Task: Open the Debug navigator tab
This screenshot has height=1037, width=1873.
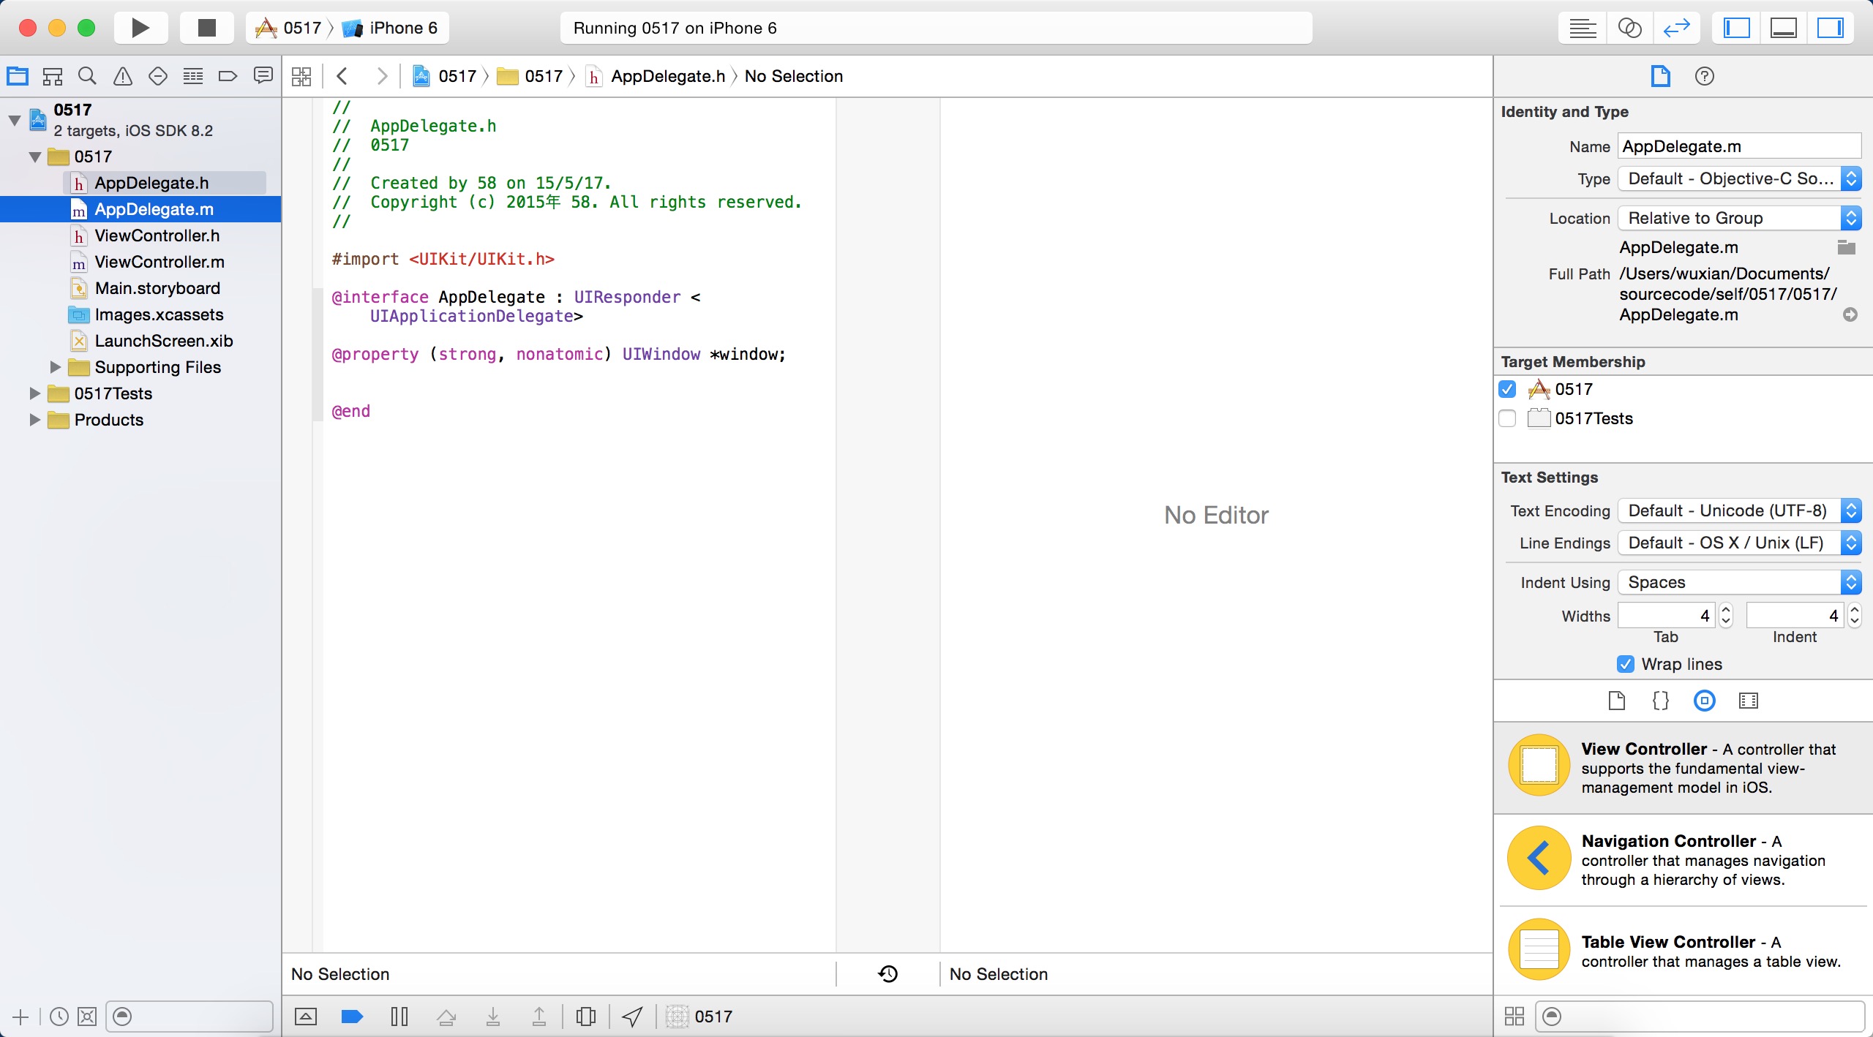Action: tap(193, 75)
